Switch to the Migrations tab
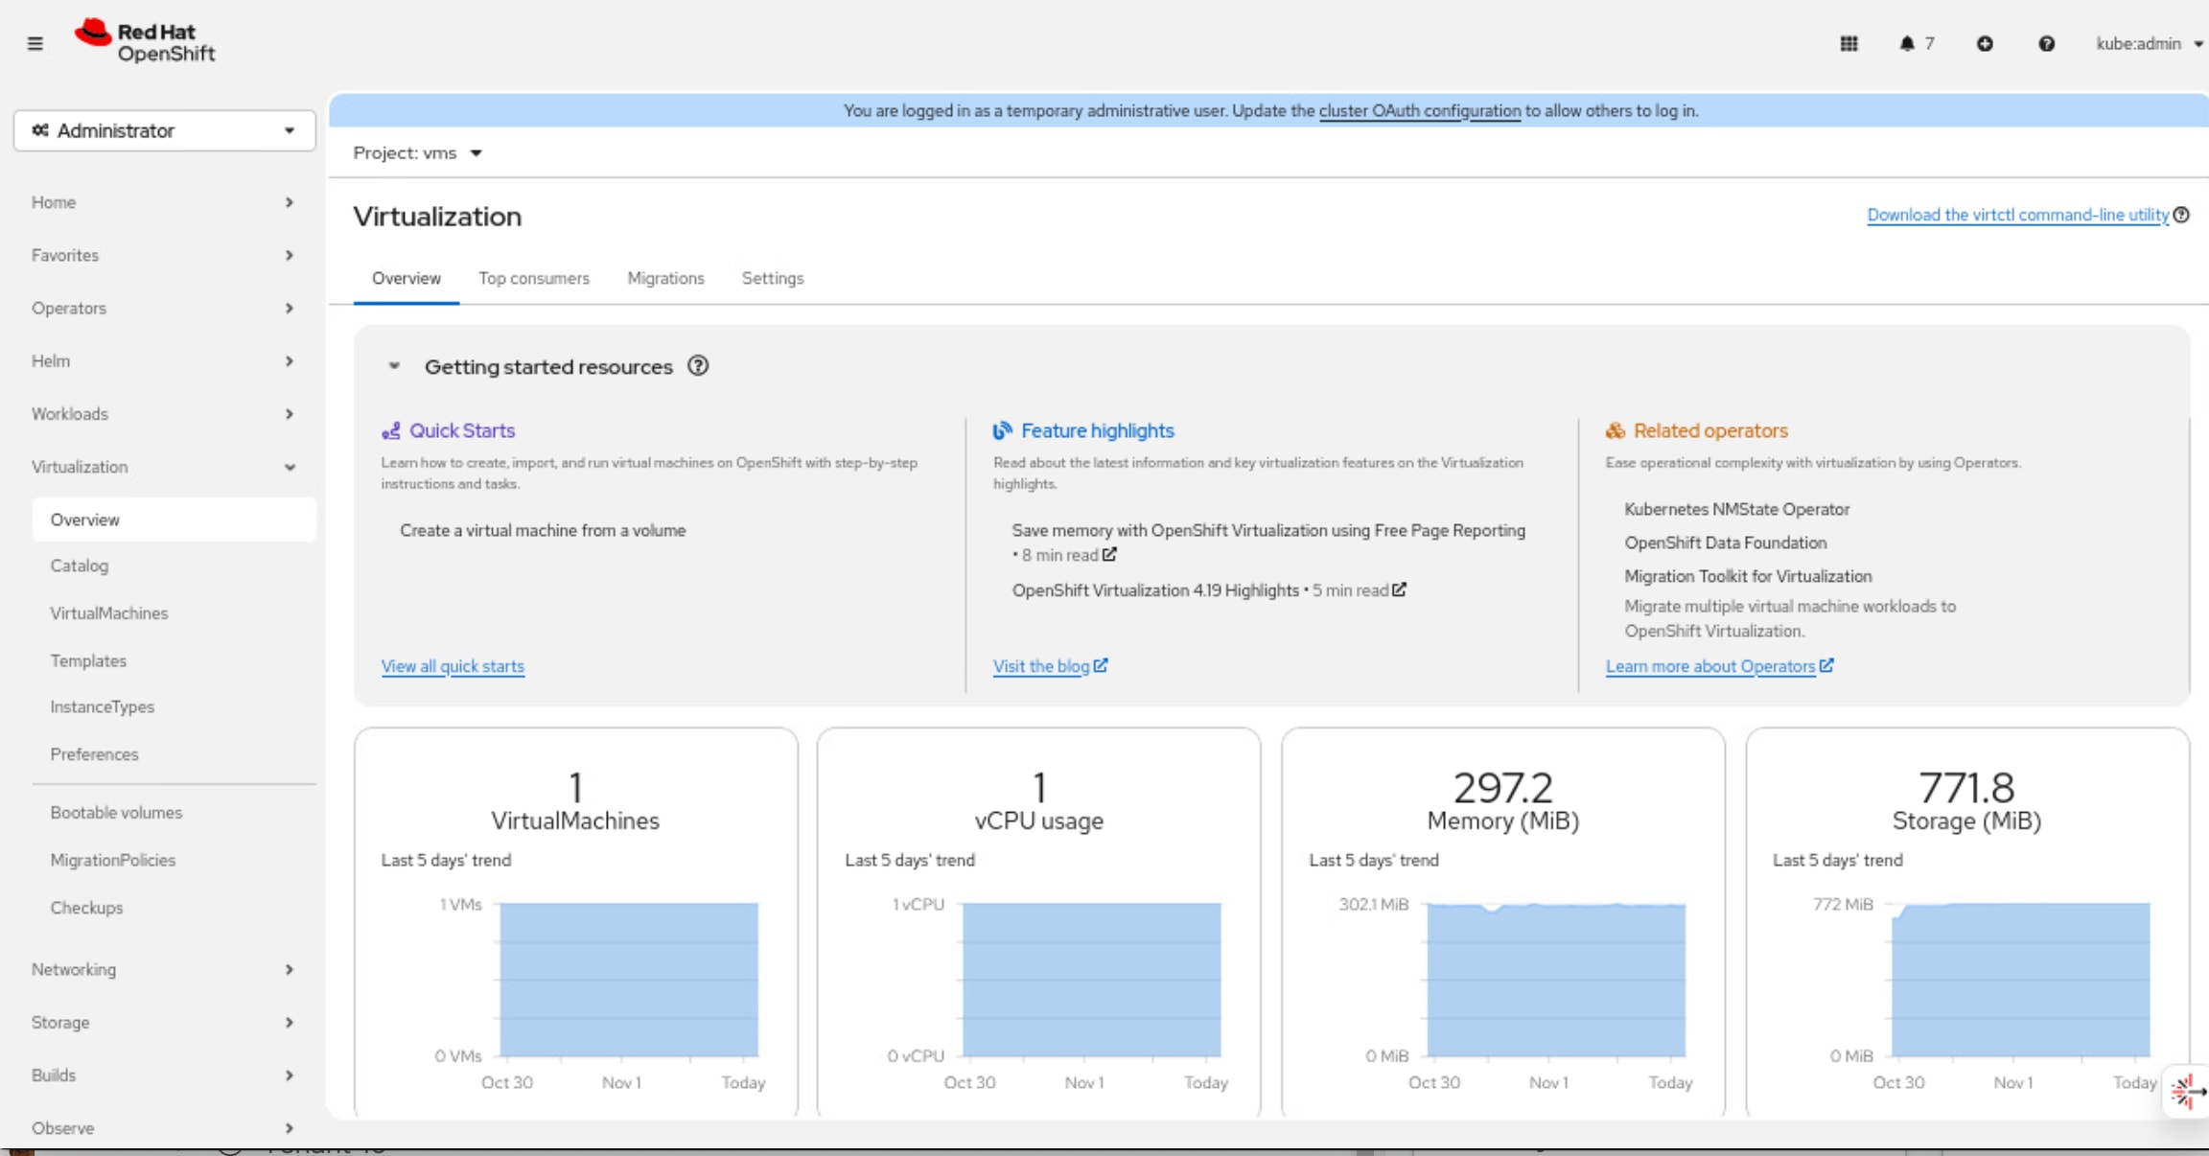 pos(665,278)
